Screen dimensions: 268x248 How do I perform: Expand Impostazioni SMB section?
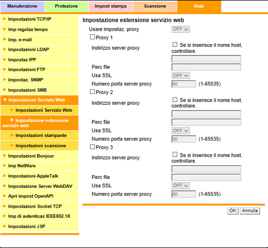[39, 90]
